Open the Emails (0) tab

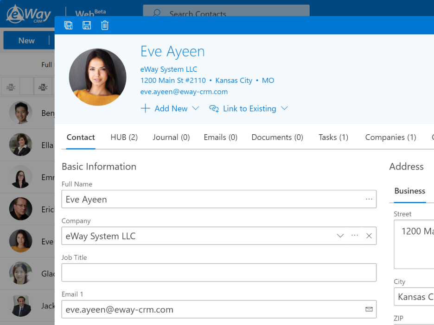[x=221, y=137]
